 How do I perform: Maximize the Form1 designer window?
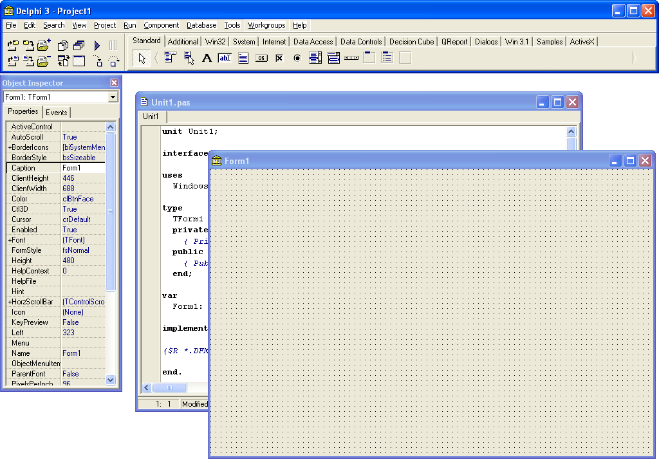coord(630,161)
